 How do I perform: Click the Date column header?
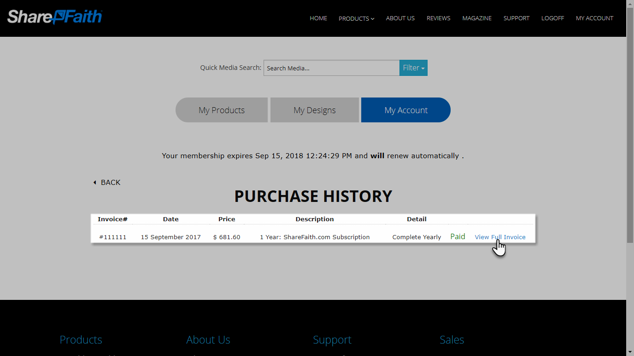point(171,219)
